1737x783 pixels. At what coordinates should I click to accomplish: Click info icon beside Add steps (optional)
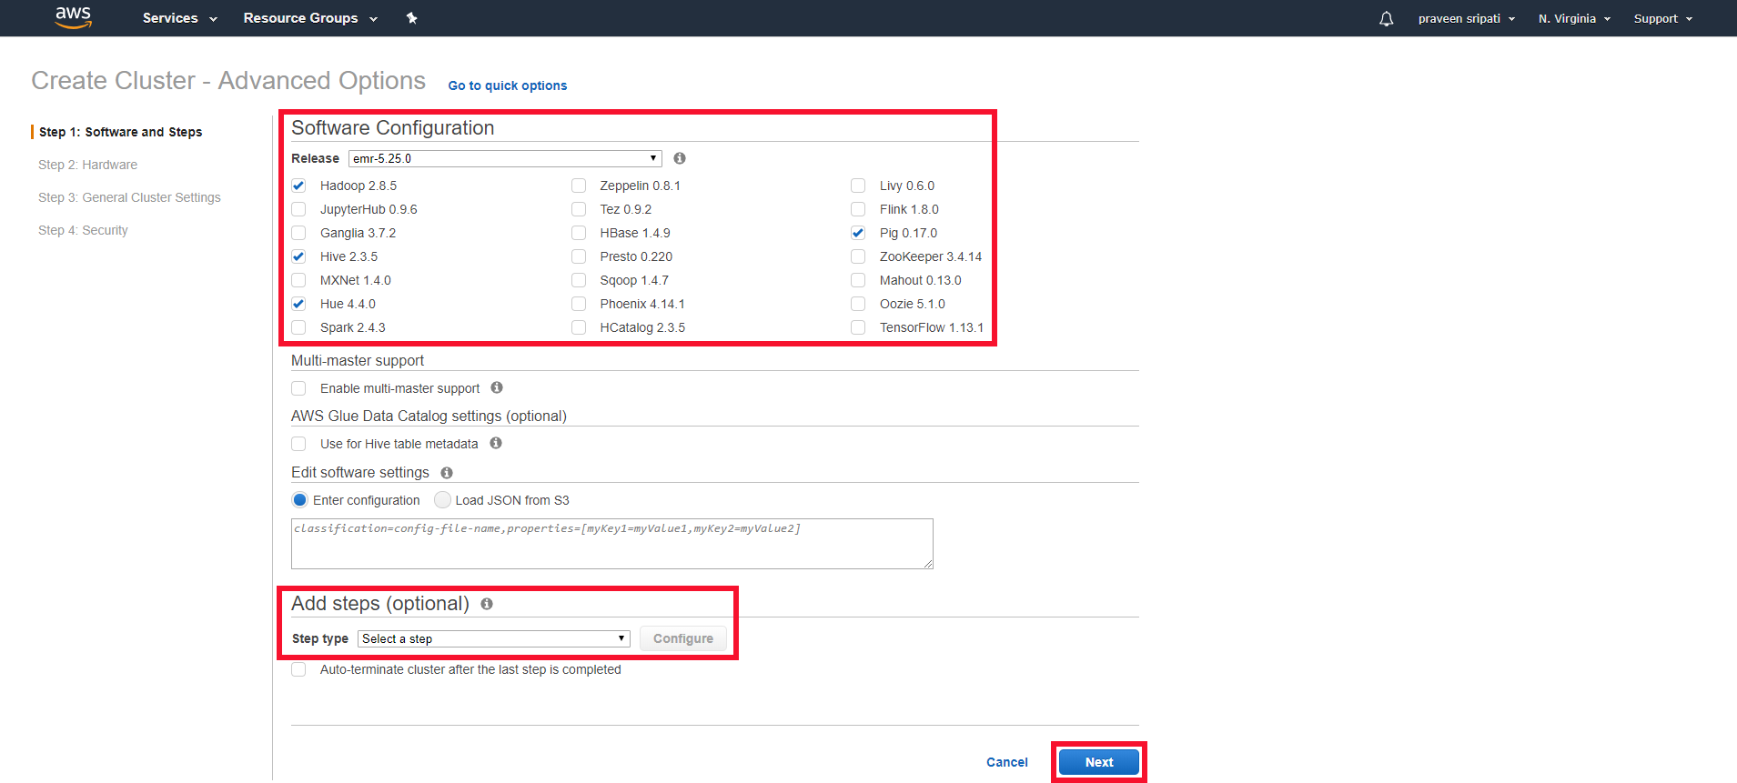pyautogui.click(x=487, y=604)
